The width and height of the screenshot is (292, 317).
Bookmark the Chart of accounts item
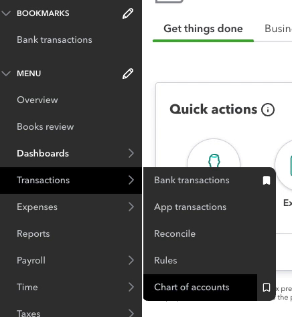coord(267,288)
